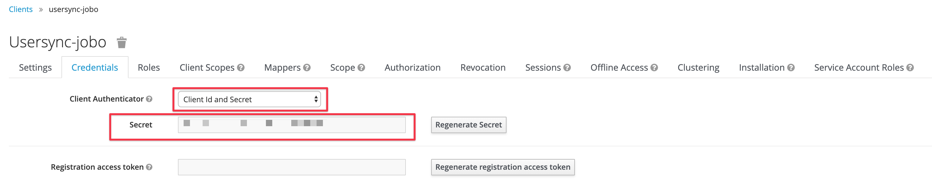Delete client using the trash icon
This screenshot has height=188, width=932.
122,43
